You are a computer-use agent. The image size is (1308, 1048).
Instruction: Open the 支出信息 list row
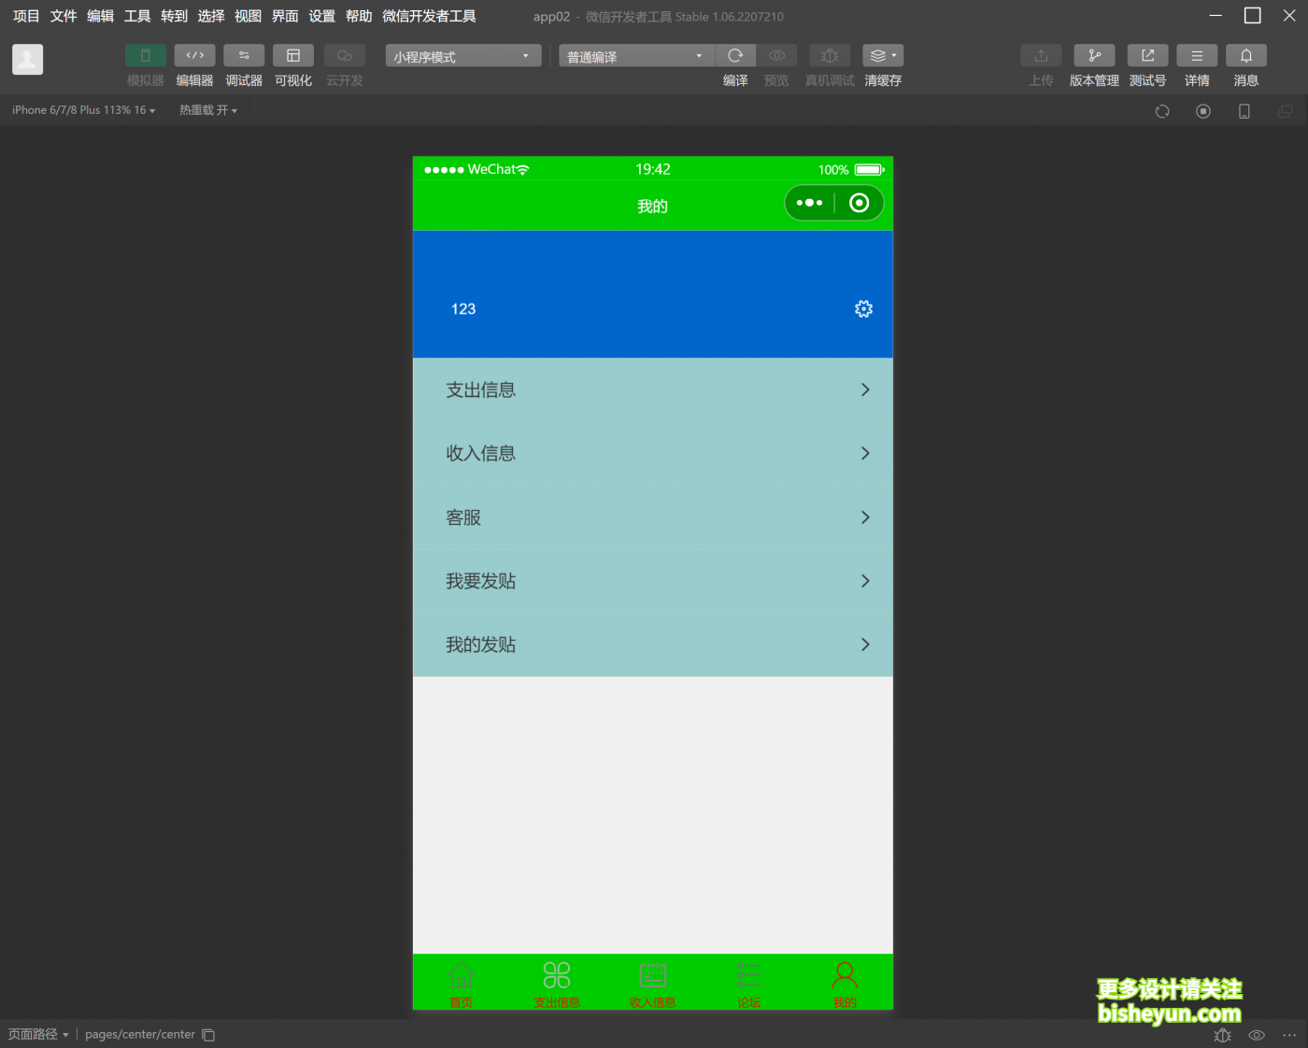652,390
